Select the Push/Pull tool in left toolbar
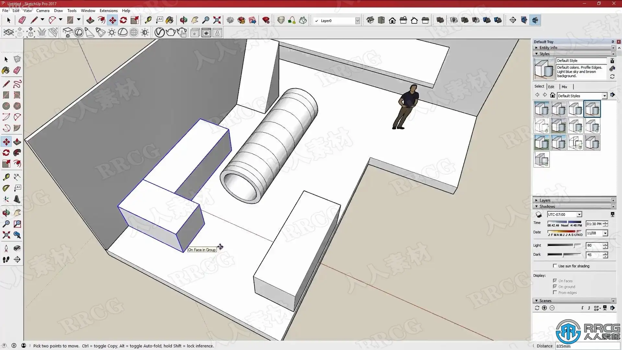 [17, 142]
